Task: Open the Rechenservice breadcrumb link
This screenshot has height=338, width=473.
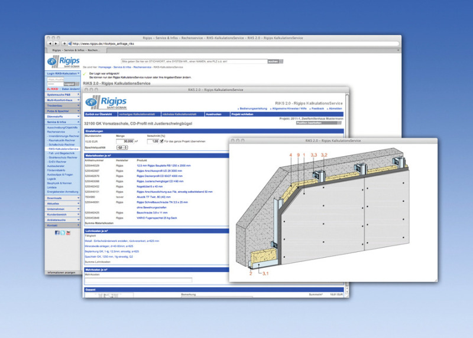Action: point(142,67)
